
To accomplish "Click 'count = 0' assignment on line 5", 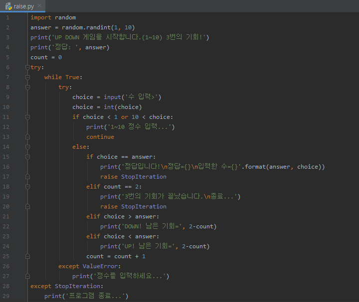I will tap(46, 57).
